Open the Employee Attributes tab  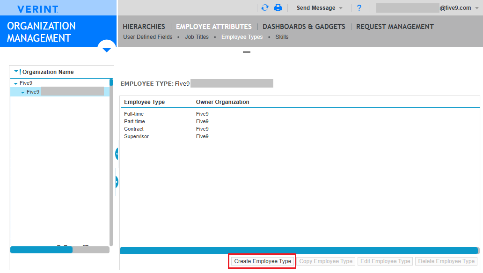(x=214, y=27)
